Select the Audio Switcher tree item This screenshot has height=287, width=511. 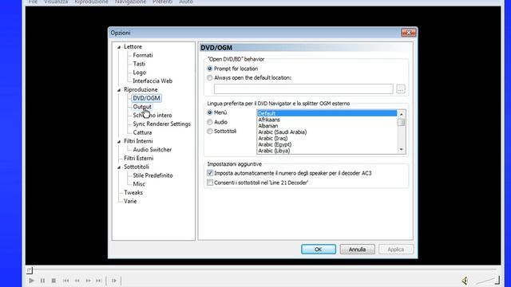153,150
